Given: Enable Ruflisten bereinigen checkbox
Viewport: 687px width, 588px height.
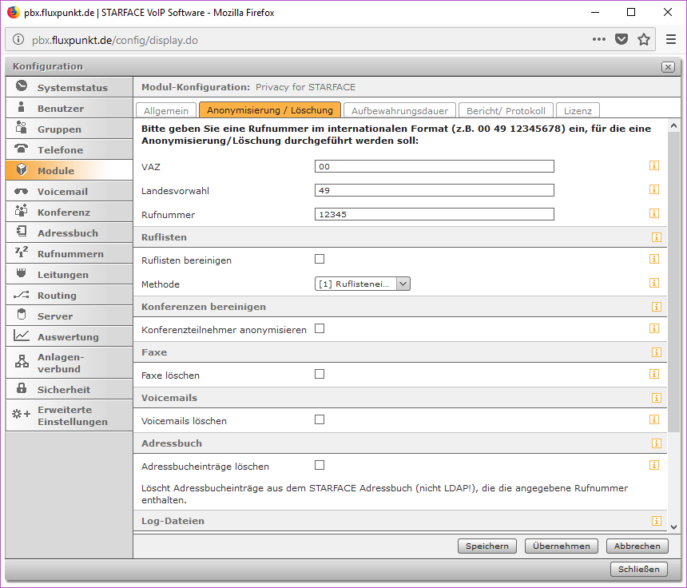Looking at the screenshot, I should 320,259.
